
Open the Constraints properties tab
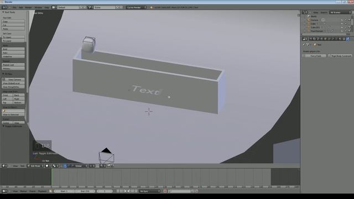click(329, 39)
